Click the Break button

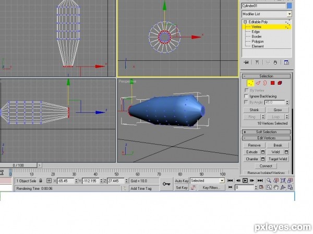pyautogui.click(x=278, y=145)
